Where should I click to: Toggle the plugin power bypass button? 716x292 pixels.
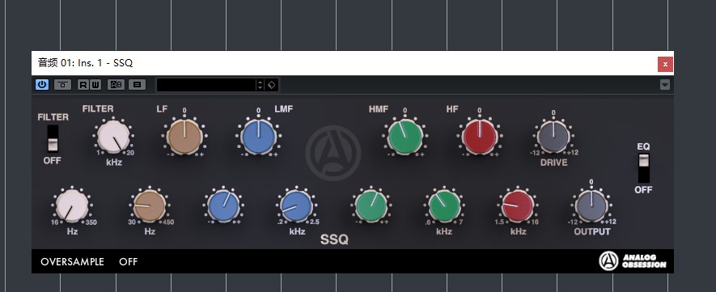[x=42, y=84]
